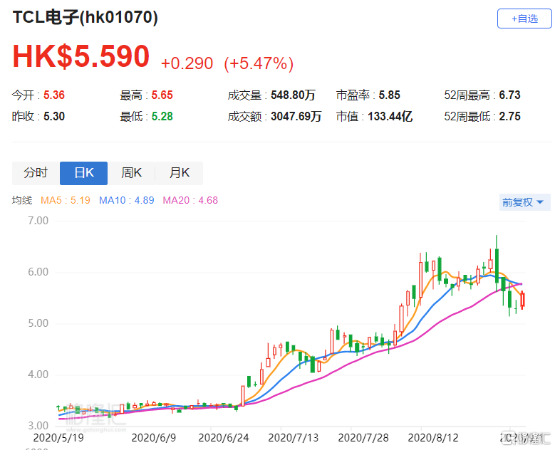
Task: Add stock to watchlist with +自选 button
Action: [524, 19]
